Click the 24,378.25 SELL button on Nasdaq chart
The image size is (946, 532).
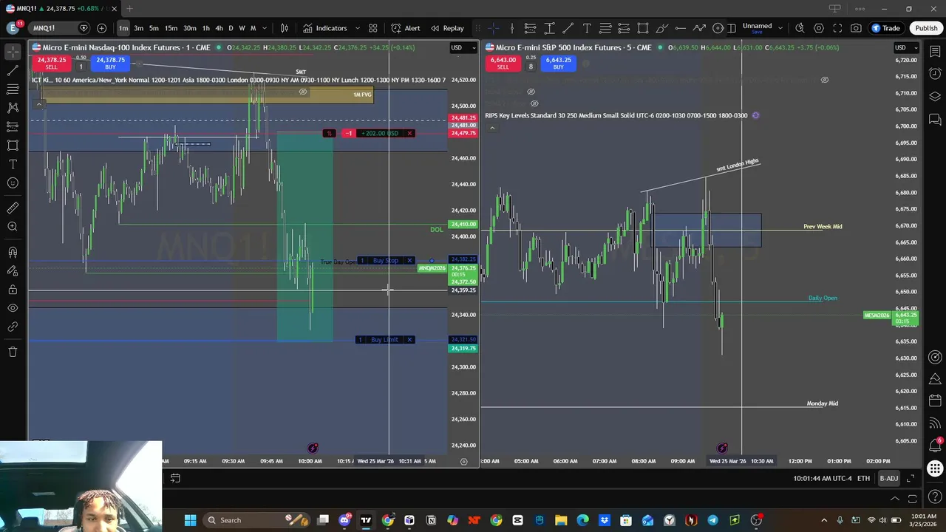click(x=51, y=63)
